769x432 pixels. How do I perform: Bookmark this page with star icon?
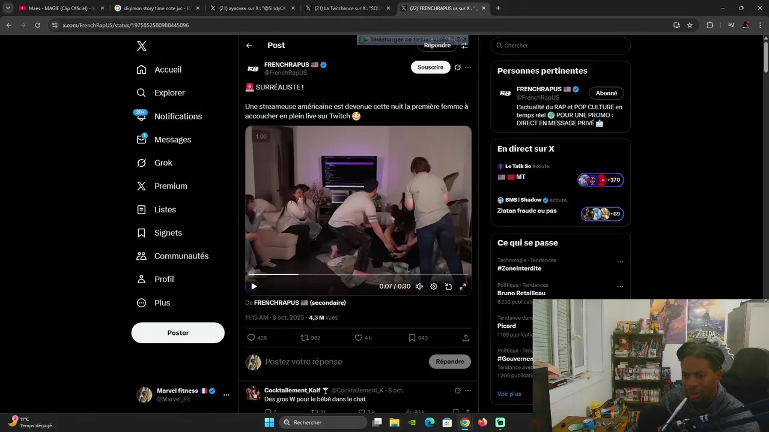click(690, 25)
